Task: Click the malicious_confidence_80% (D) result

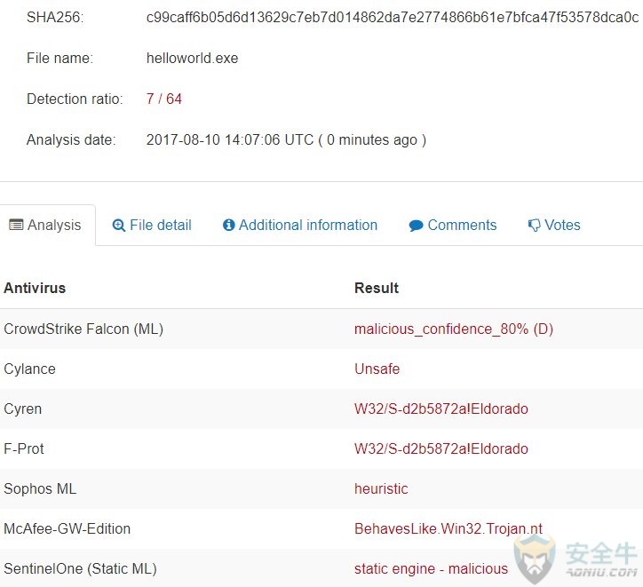Action: click(x=454, y=329)
